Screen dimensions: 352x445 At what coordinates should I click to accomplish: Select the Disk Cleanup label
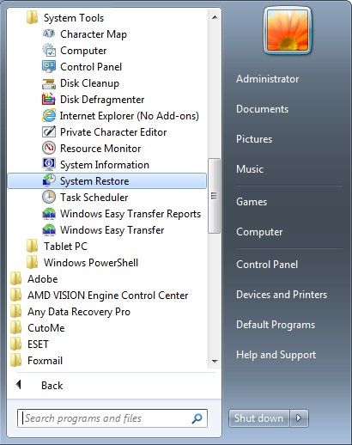(x=89, y=83)
